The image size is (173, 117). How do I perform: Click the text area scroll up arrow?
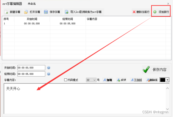tap(167, 88)
